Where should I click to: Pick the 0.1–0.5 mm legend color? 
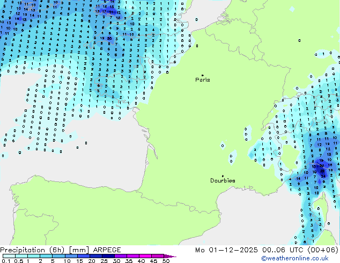point(9,256)
